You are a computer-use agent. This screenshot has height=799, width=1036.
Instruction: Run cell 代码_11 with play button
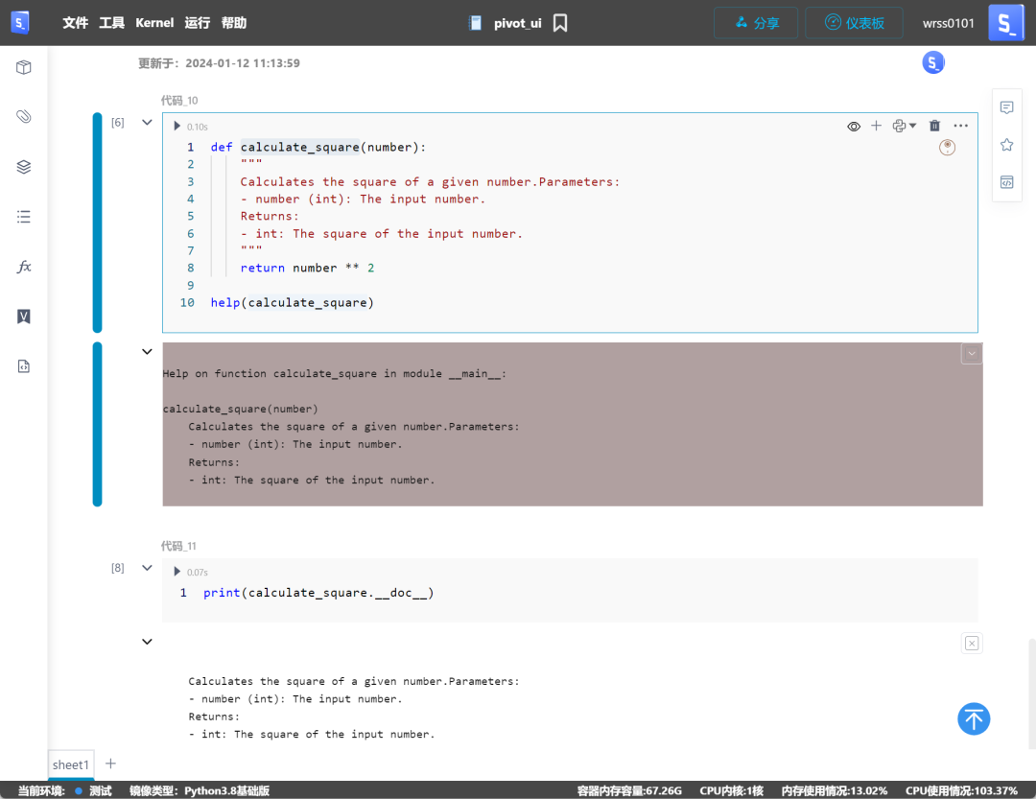177,572
